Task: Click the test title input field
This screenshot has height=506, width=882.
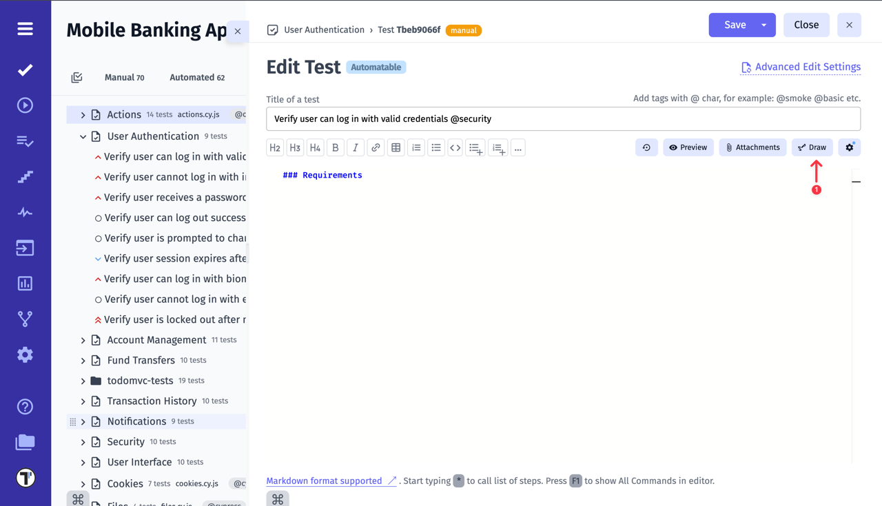Action: 563,118
